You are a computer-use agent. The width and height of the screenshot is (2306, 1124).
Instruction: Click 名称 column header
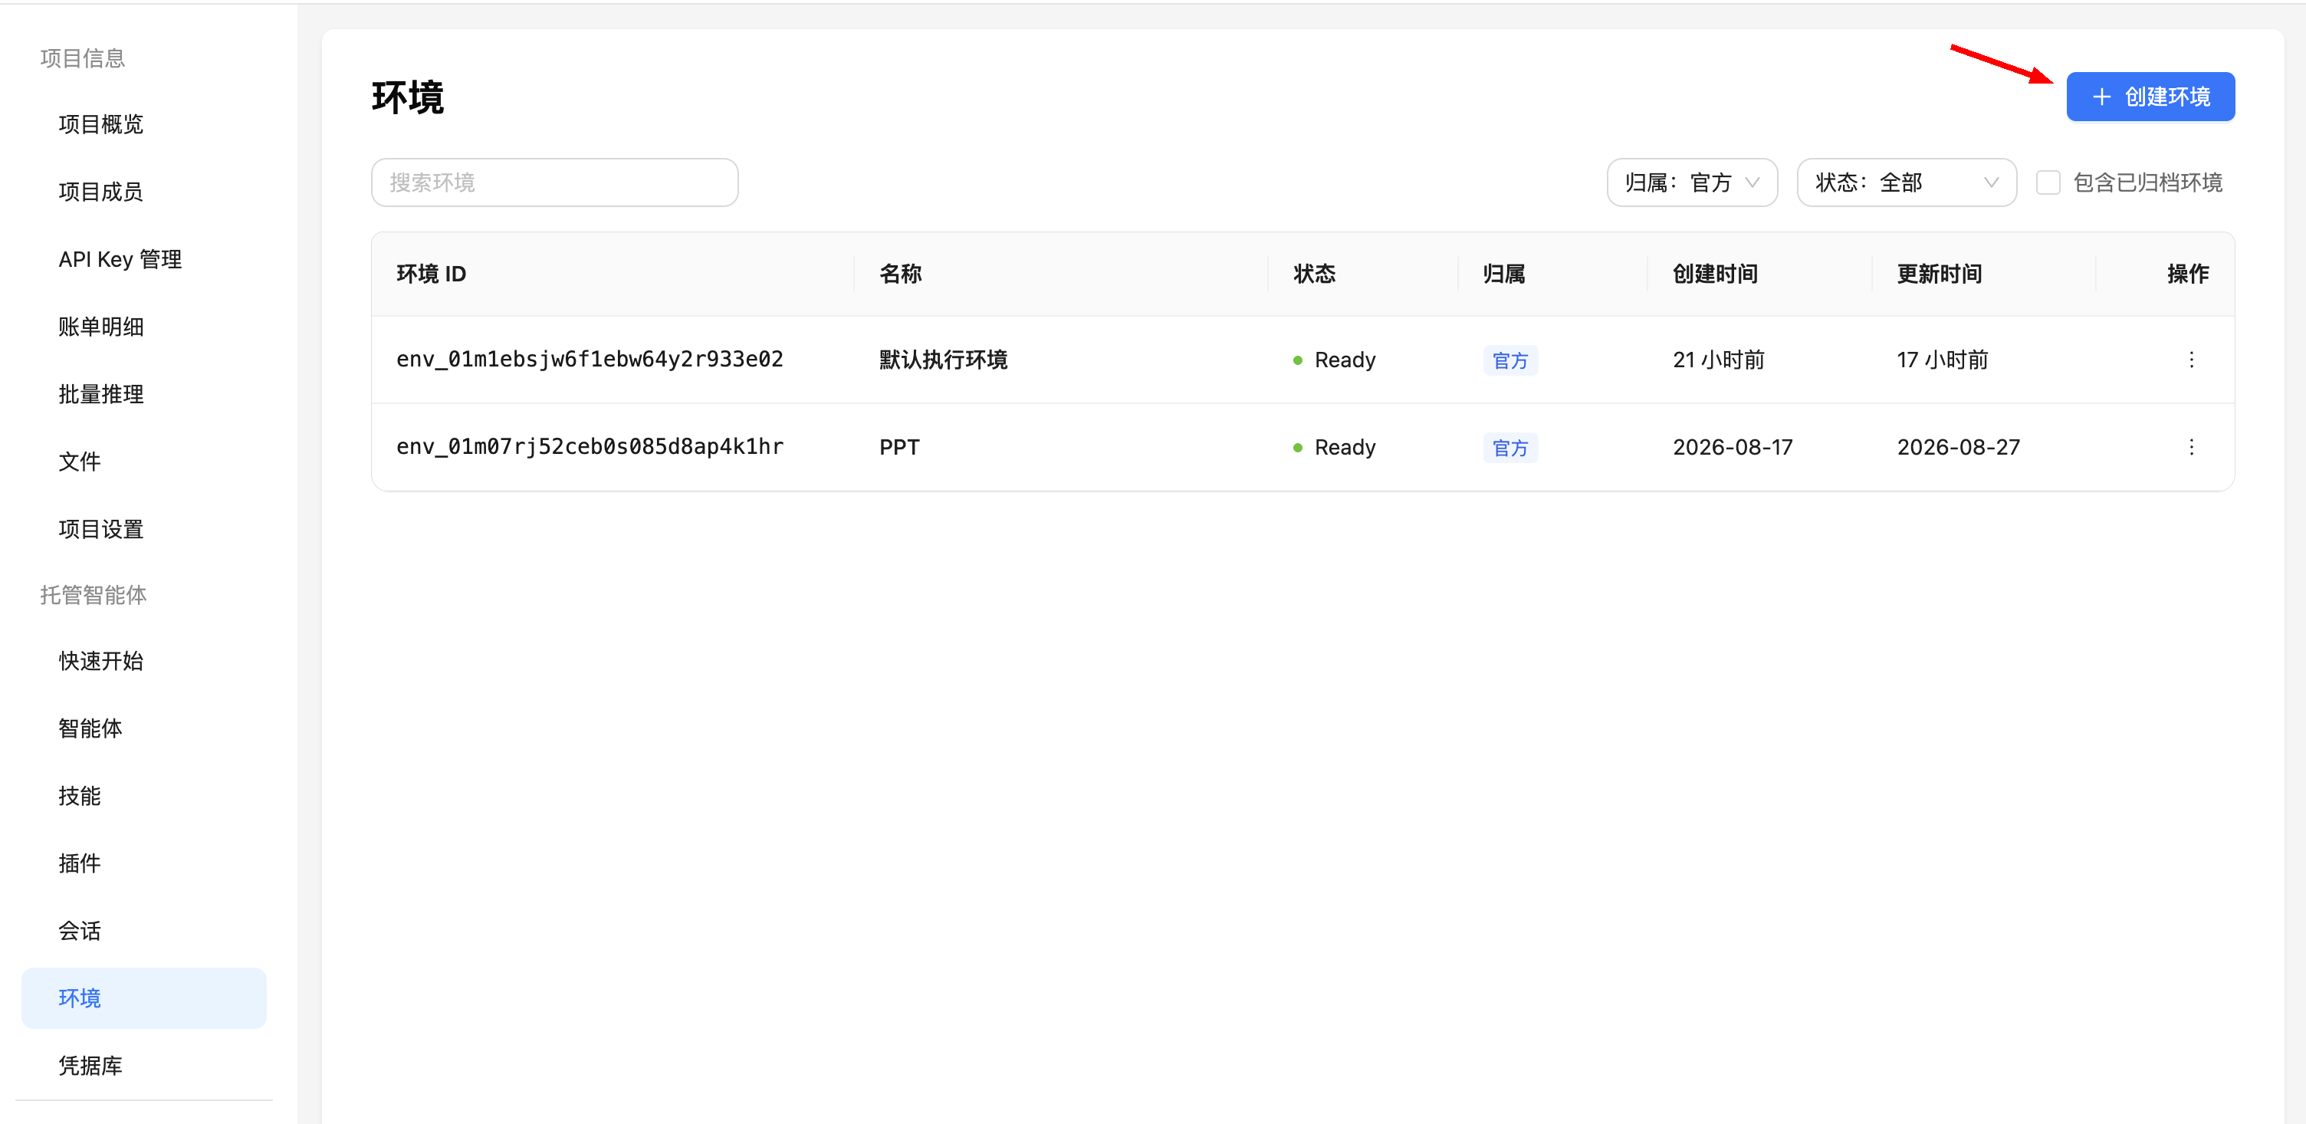900,273
